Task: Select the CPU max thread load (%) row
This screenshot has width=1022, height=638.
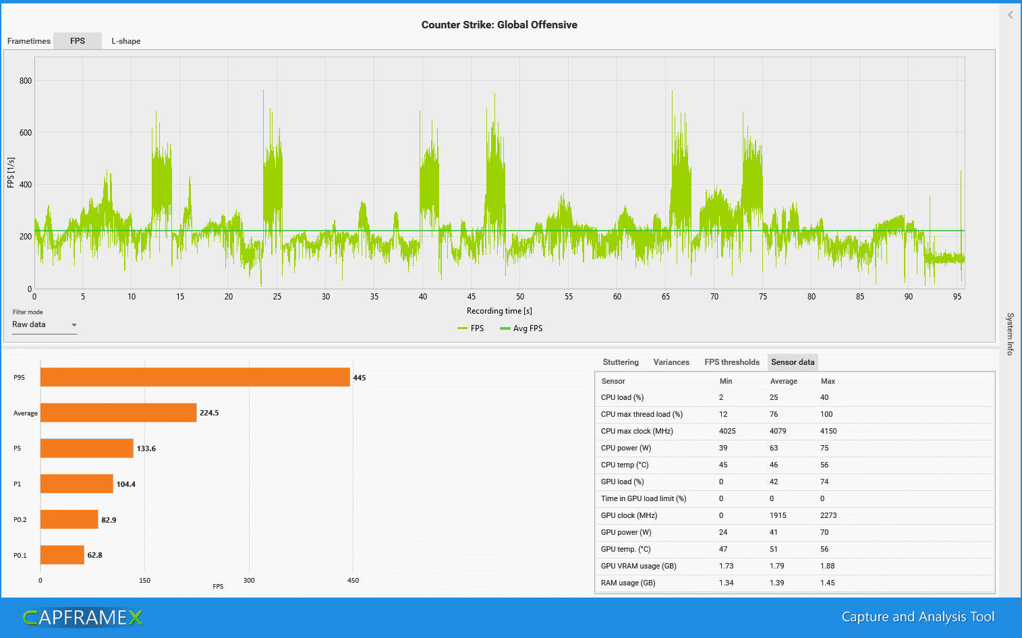Action: [x=795, y=415]
